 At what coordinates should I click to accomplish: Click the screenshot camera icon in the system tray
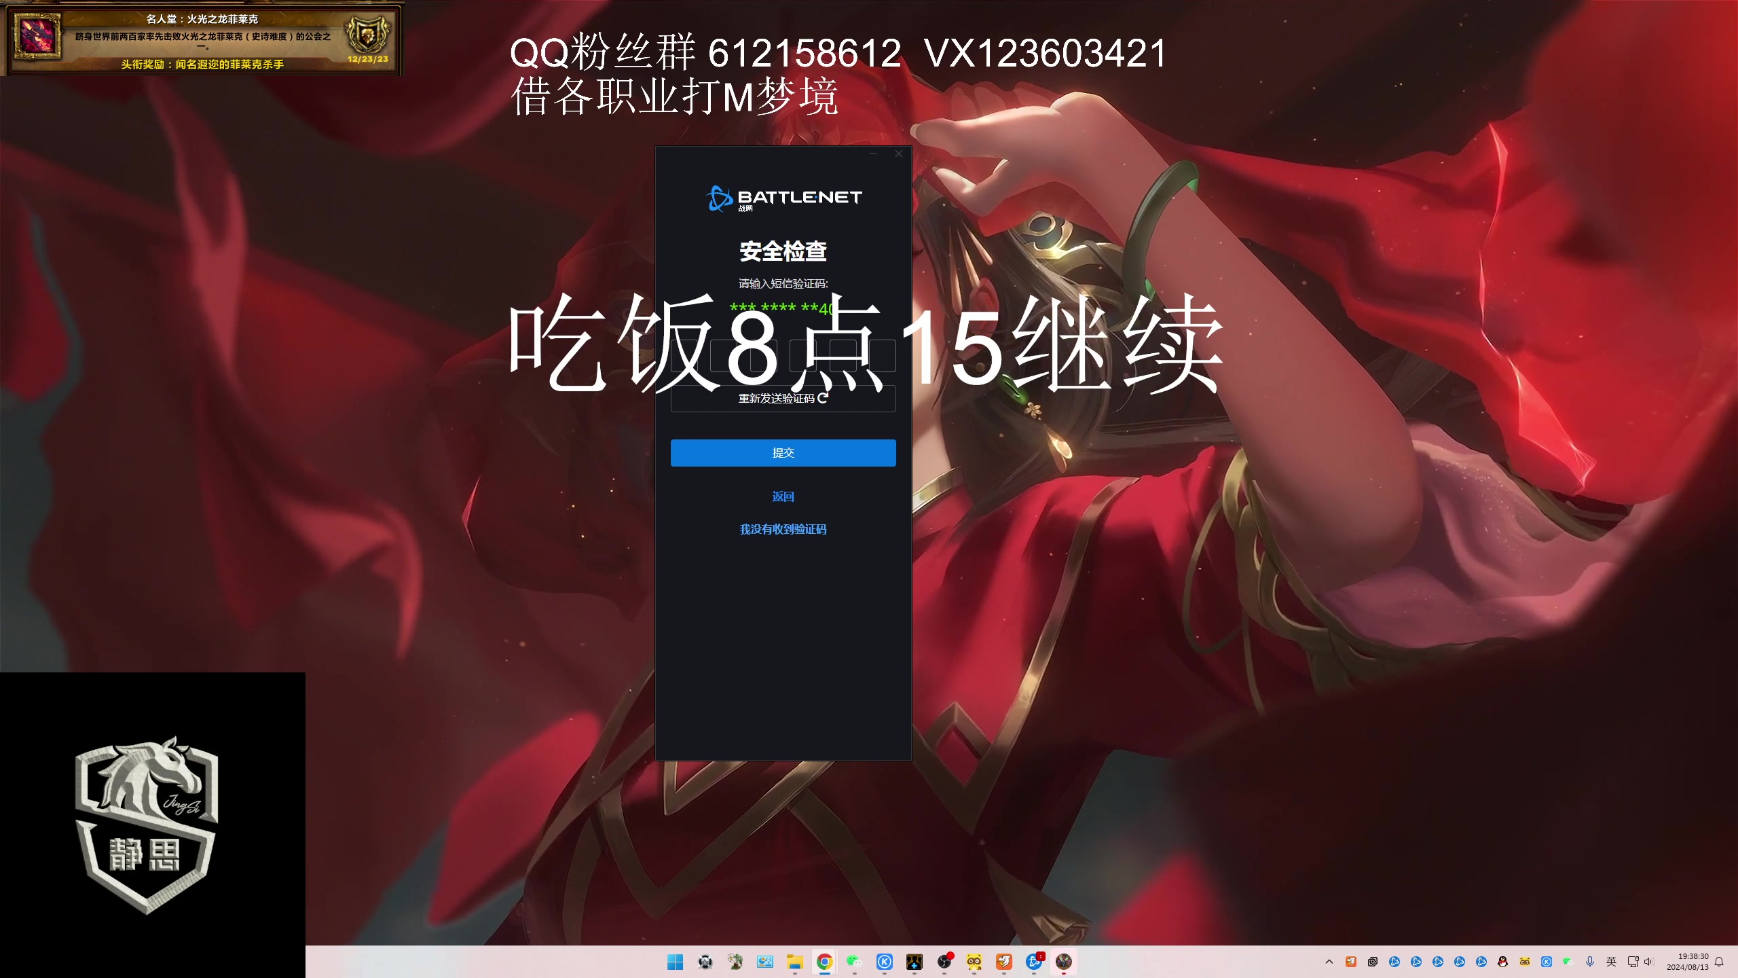pos(1373,962)
